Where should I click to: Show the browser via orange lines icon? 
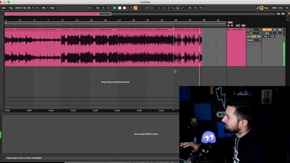[289, 14]
